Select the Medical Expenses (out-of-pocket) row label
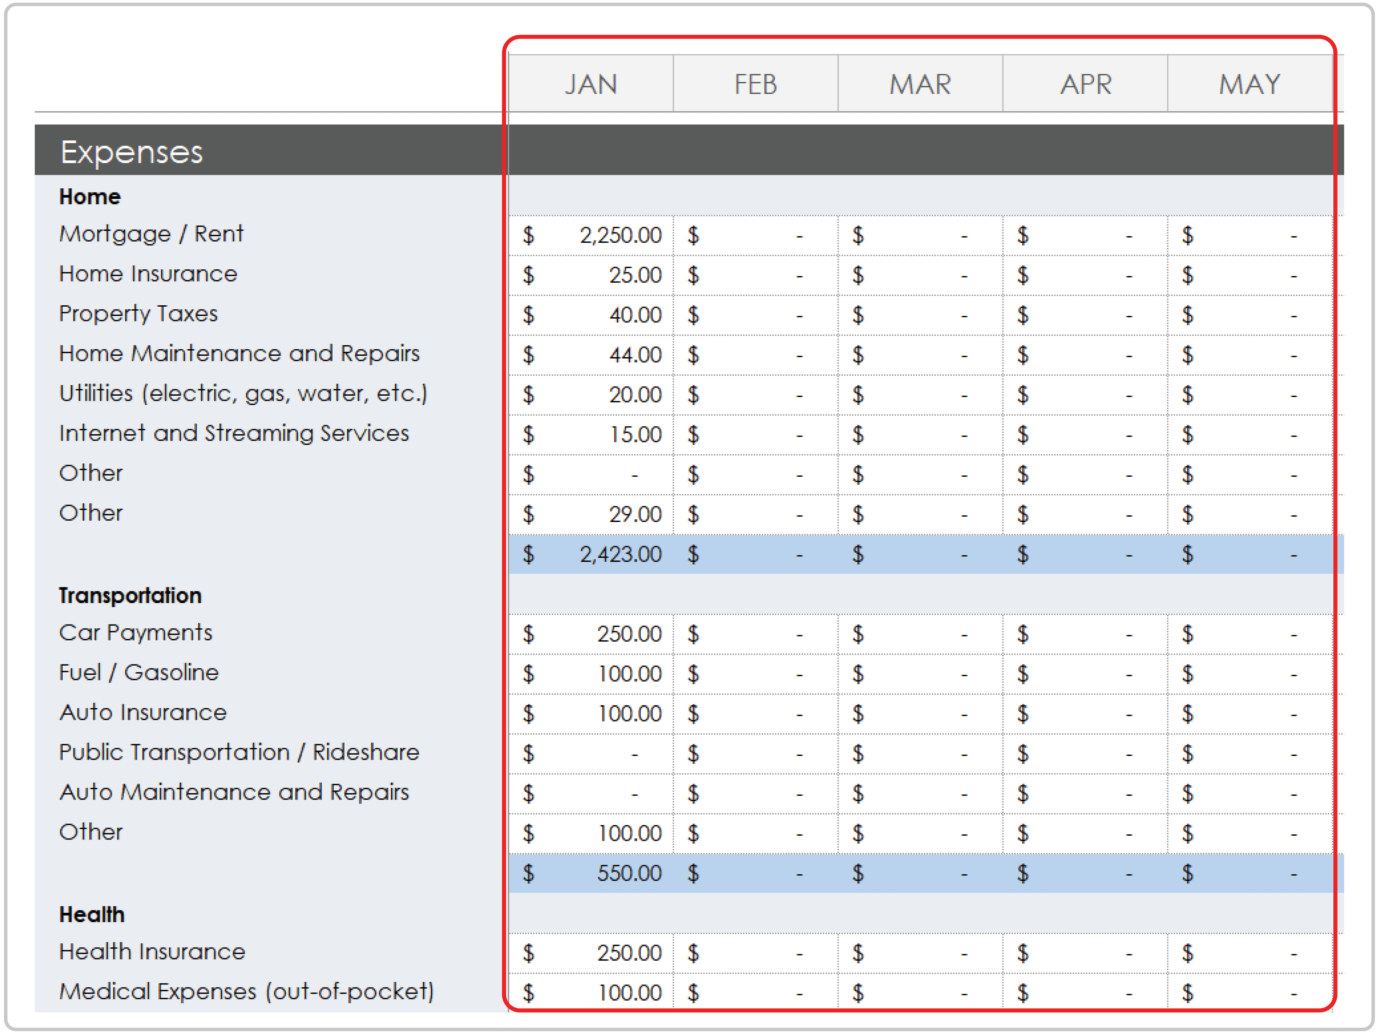1379x1034 pixels. coord(247,992)
